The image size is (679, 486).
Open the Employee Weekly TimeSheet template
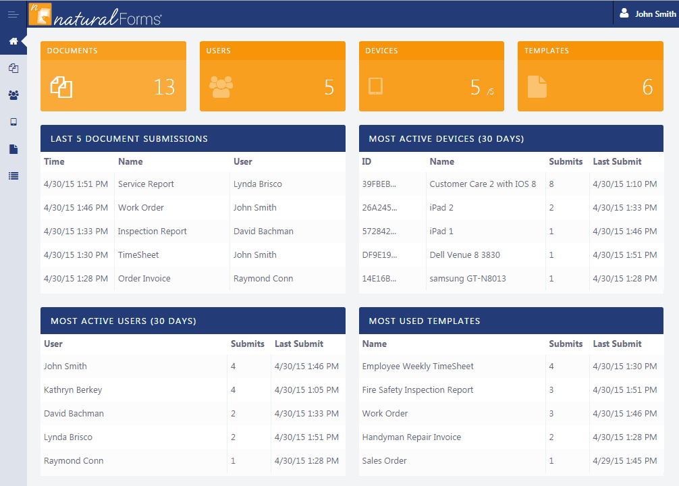(416, 366)
